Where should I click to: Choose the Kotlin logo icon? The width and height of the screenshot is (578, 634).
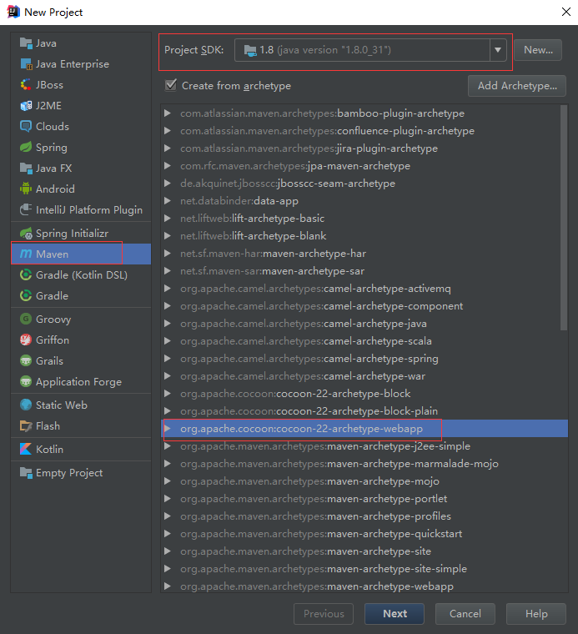coord(26,449)
